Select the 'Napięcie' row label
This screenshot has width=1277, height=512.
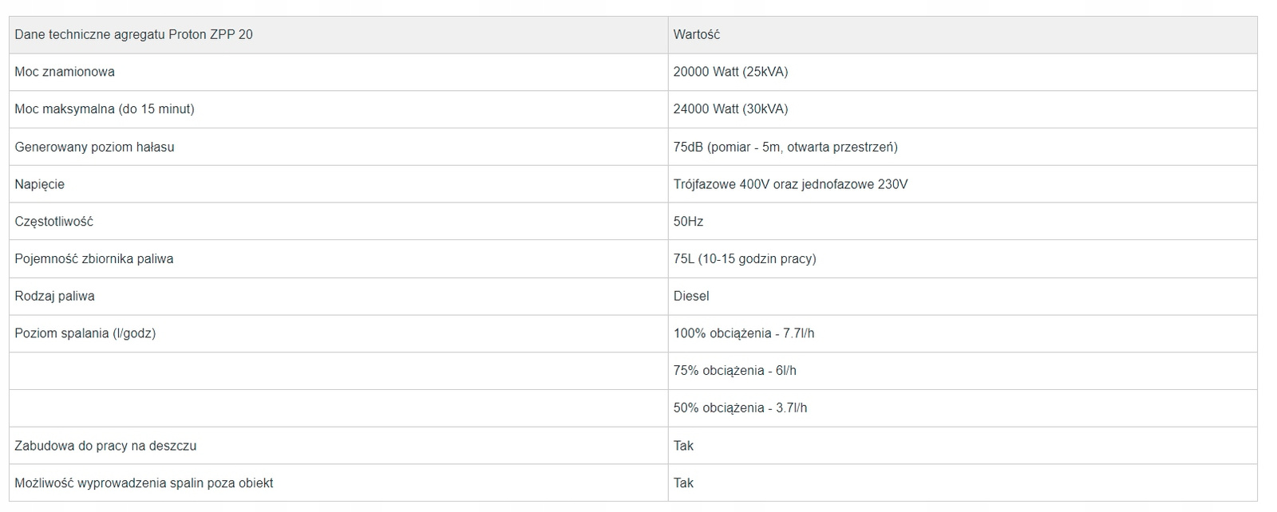click(x=39, y=184)
